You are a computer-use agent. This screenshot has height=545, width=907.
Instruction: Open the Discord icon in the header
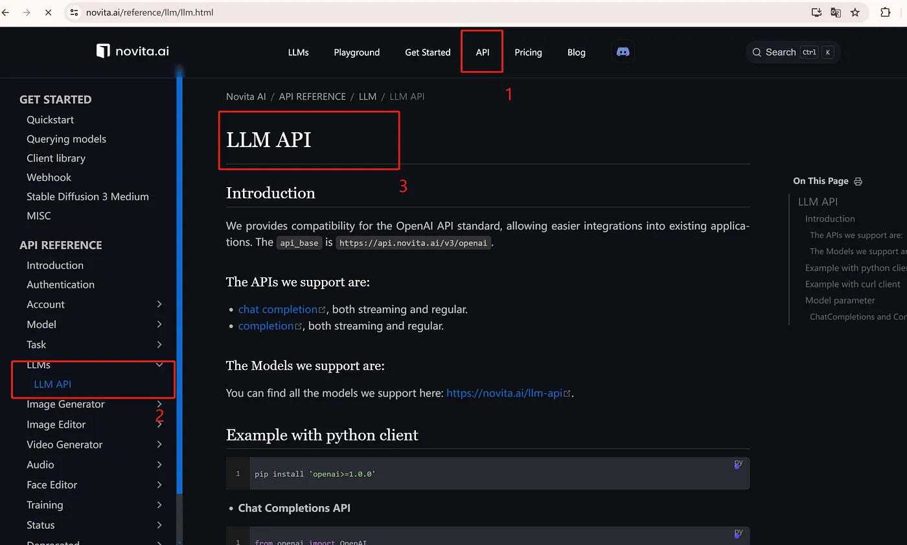click(623, 52)
